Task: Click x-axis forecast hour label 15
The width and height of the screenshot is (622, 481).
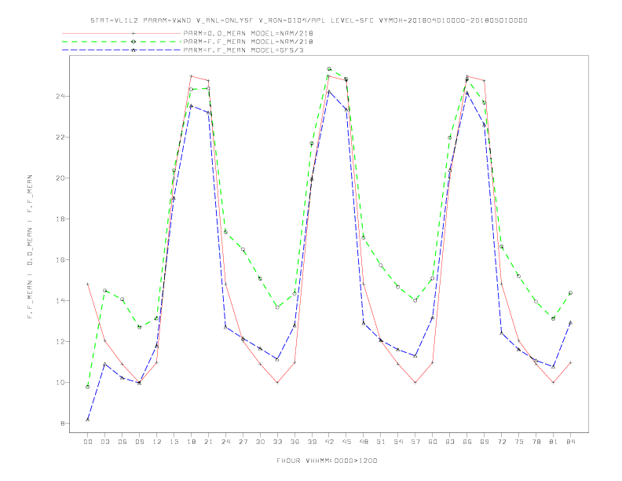Action: pos(174,442)
